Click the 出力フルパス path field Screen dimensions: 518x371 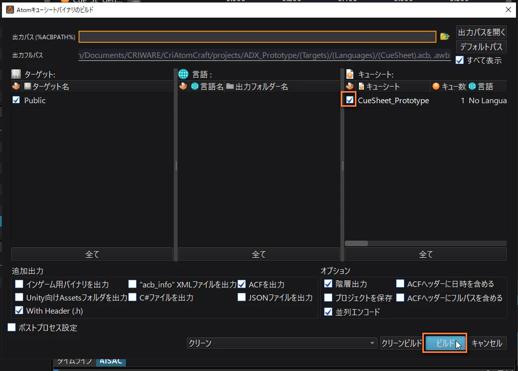click(265, 55)
